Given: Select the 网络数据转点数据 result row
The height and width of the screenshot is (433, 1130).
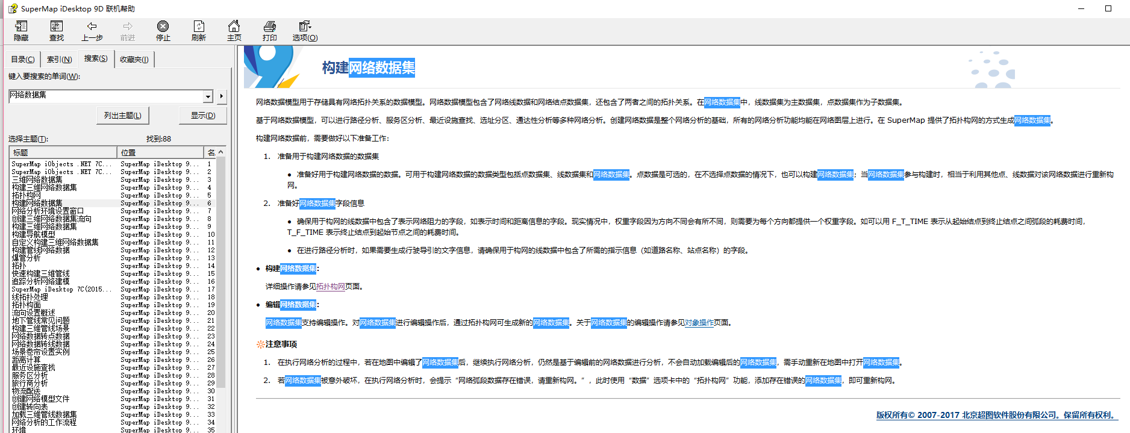Looking at the screenshot, I should [x=113, y=336].
